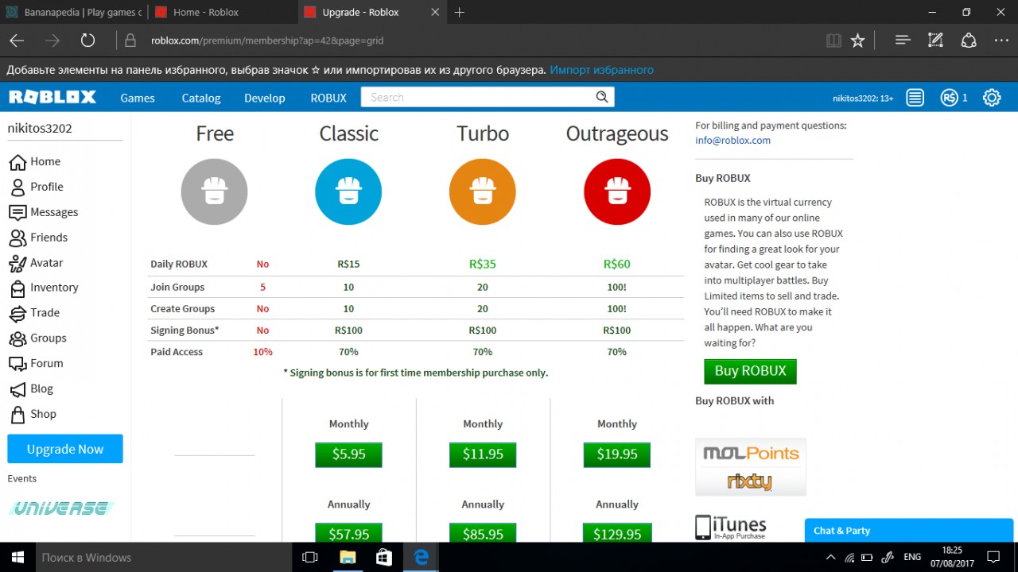
Task: Open the Catalog menu item
Action: [201, 98]
